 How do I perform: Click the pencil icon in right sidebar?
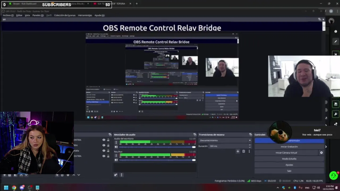pyautogui.click(x=336, y=42)
